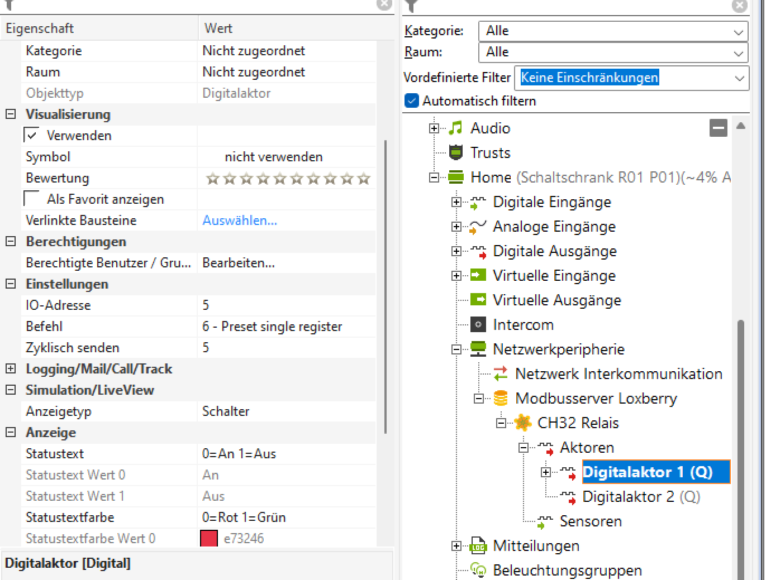
Task: Click the Netzwerk Interkommunikation arrows icon
Action: (x=501, y=373)
